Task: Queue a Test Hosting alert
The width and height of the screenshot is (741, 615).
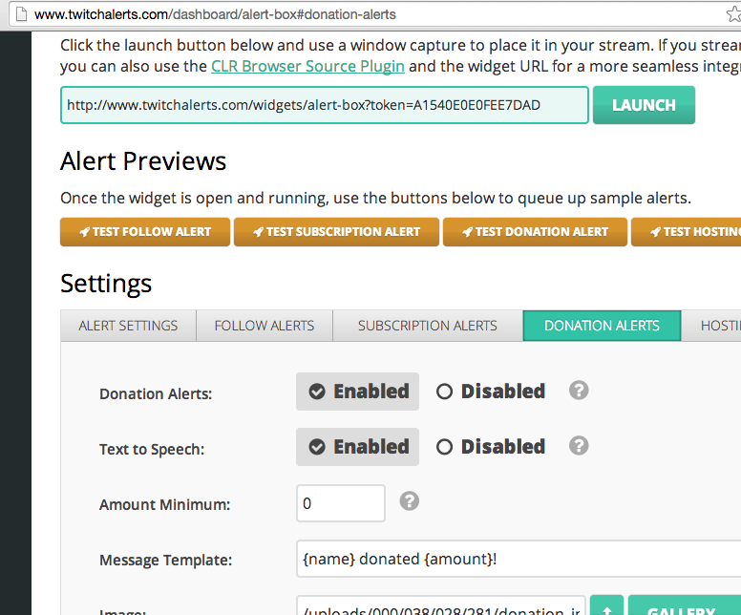Action: [x=687, y=232]
